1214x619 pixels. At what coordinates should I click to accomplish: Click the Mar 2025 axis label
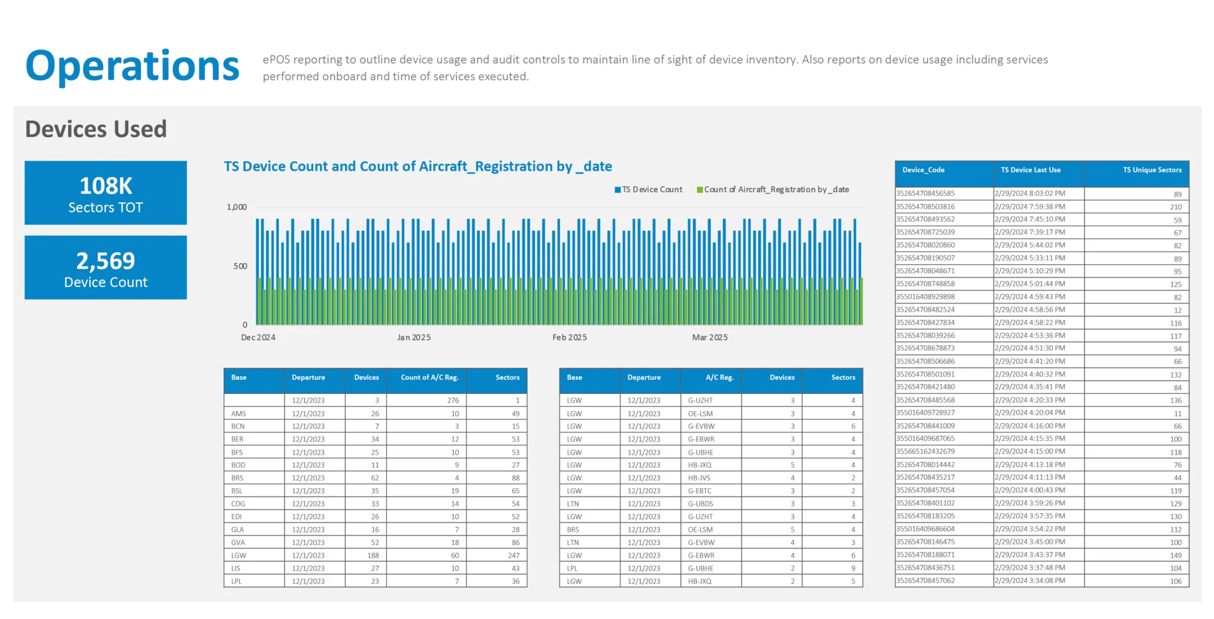point(709,338)
